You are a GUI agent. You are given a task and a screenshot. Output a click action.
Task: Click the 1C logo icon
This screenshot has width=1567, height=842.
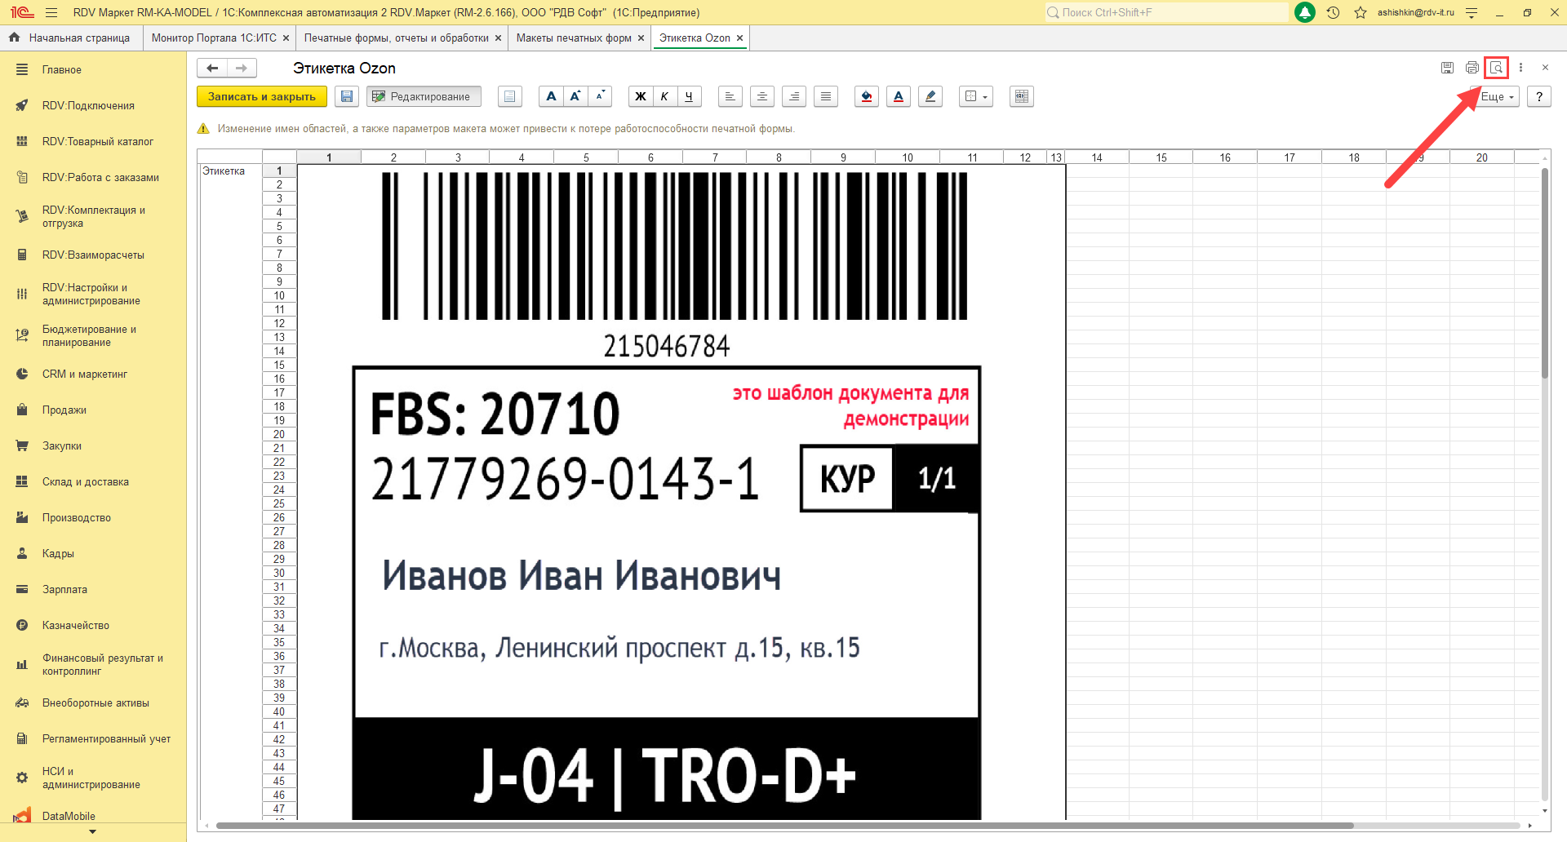[22, 12]
